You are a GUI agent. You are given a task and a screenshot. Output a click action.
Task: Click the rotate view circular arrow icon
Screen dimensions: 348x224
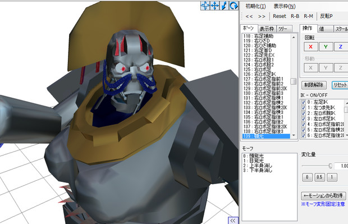[x=233, y=6]
